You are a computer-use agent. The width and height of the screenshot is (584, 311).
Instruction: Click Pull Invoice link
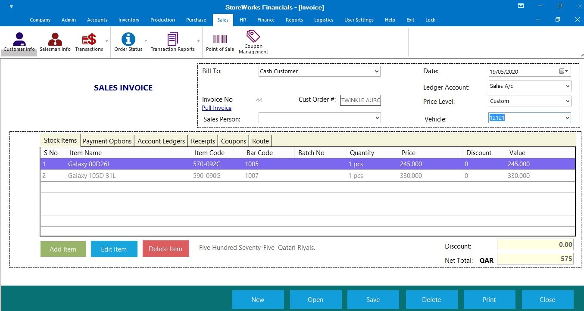click(x=217, y=108)
